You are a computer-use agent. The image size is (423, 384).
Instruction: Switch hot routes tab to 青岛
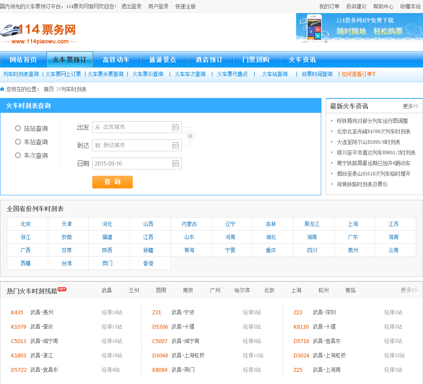350,290
